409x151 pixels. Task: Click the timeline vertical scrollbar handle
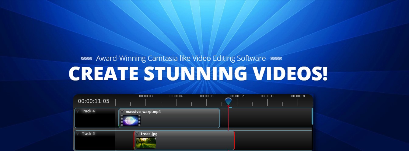[x=312, y=116]
